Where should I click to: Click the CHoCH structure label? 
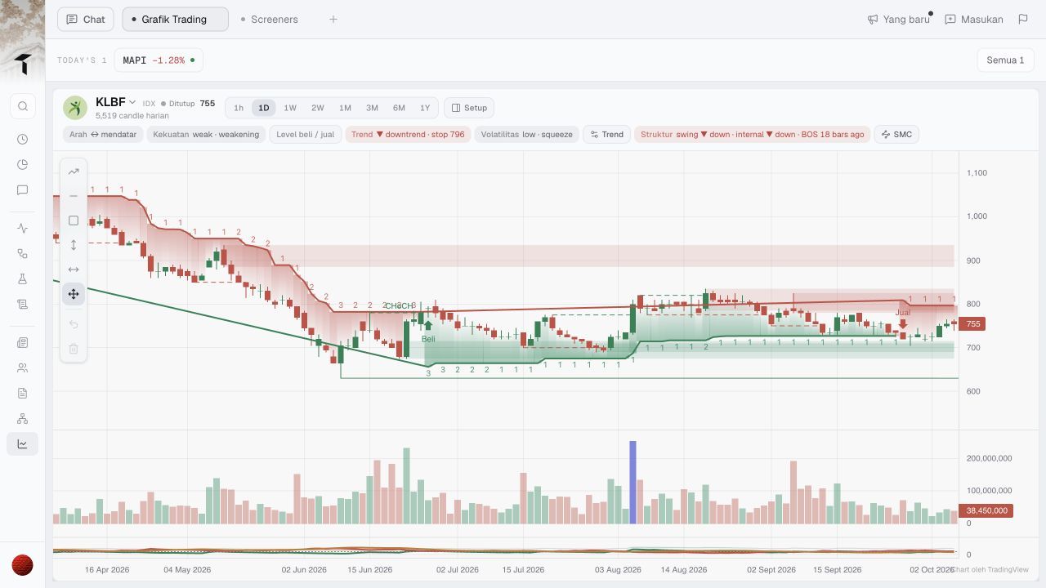pyautogui.click(x=400, y=306)
